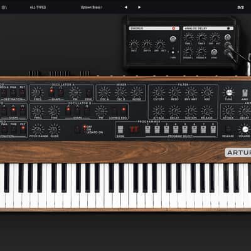Open the ALL TYPES preset filter

coord(38,8)
